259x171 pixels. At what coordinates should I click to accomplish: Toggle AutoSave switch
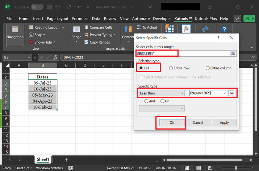click(37, 7)
